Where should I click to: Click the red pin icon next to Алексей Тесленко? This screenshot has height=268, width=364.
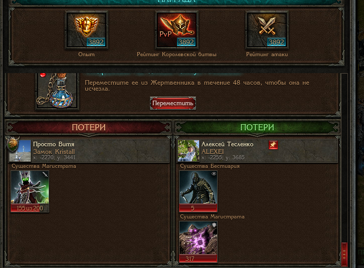[x=273, y=145]
